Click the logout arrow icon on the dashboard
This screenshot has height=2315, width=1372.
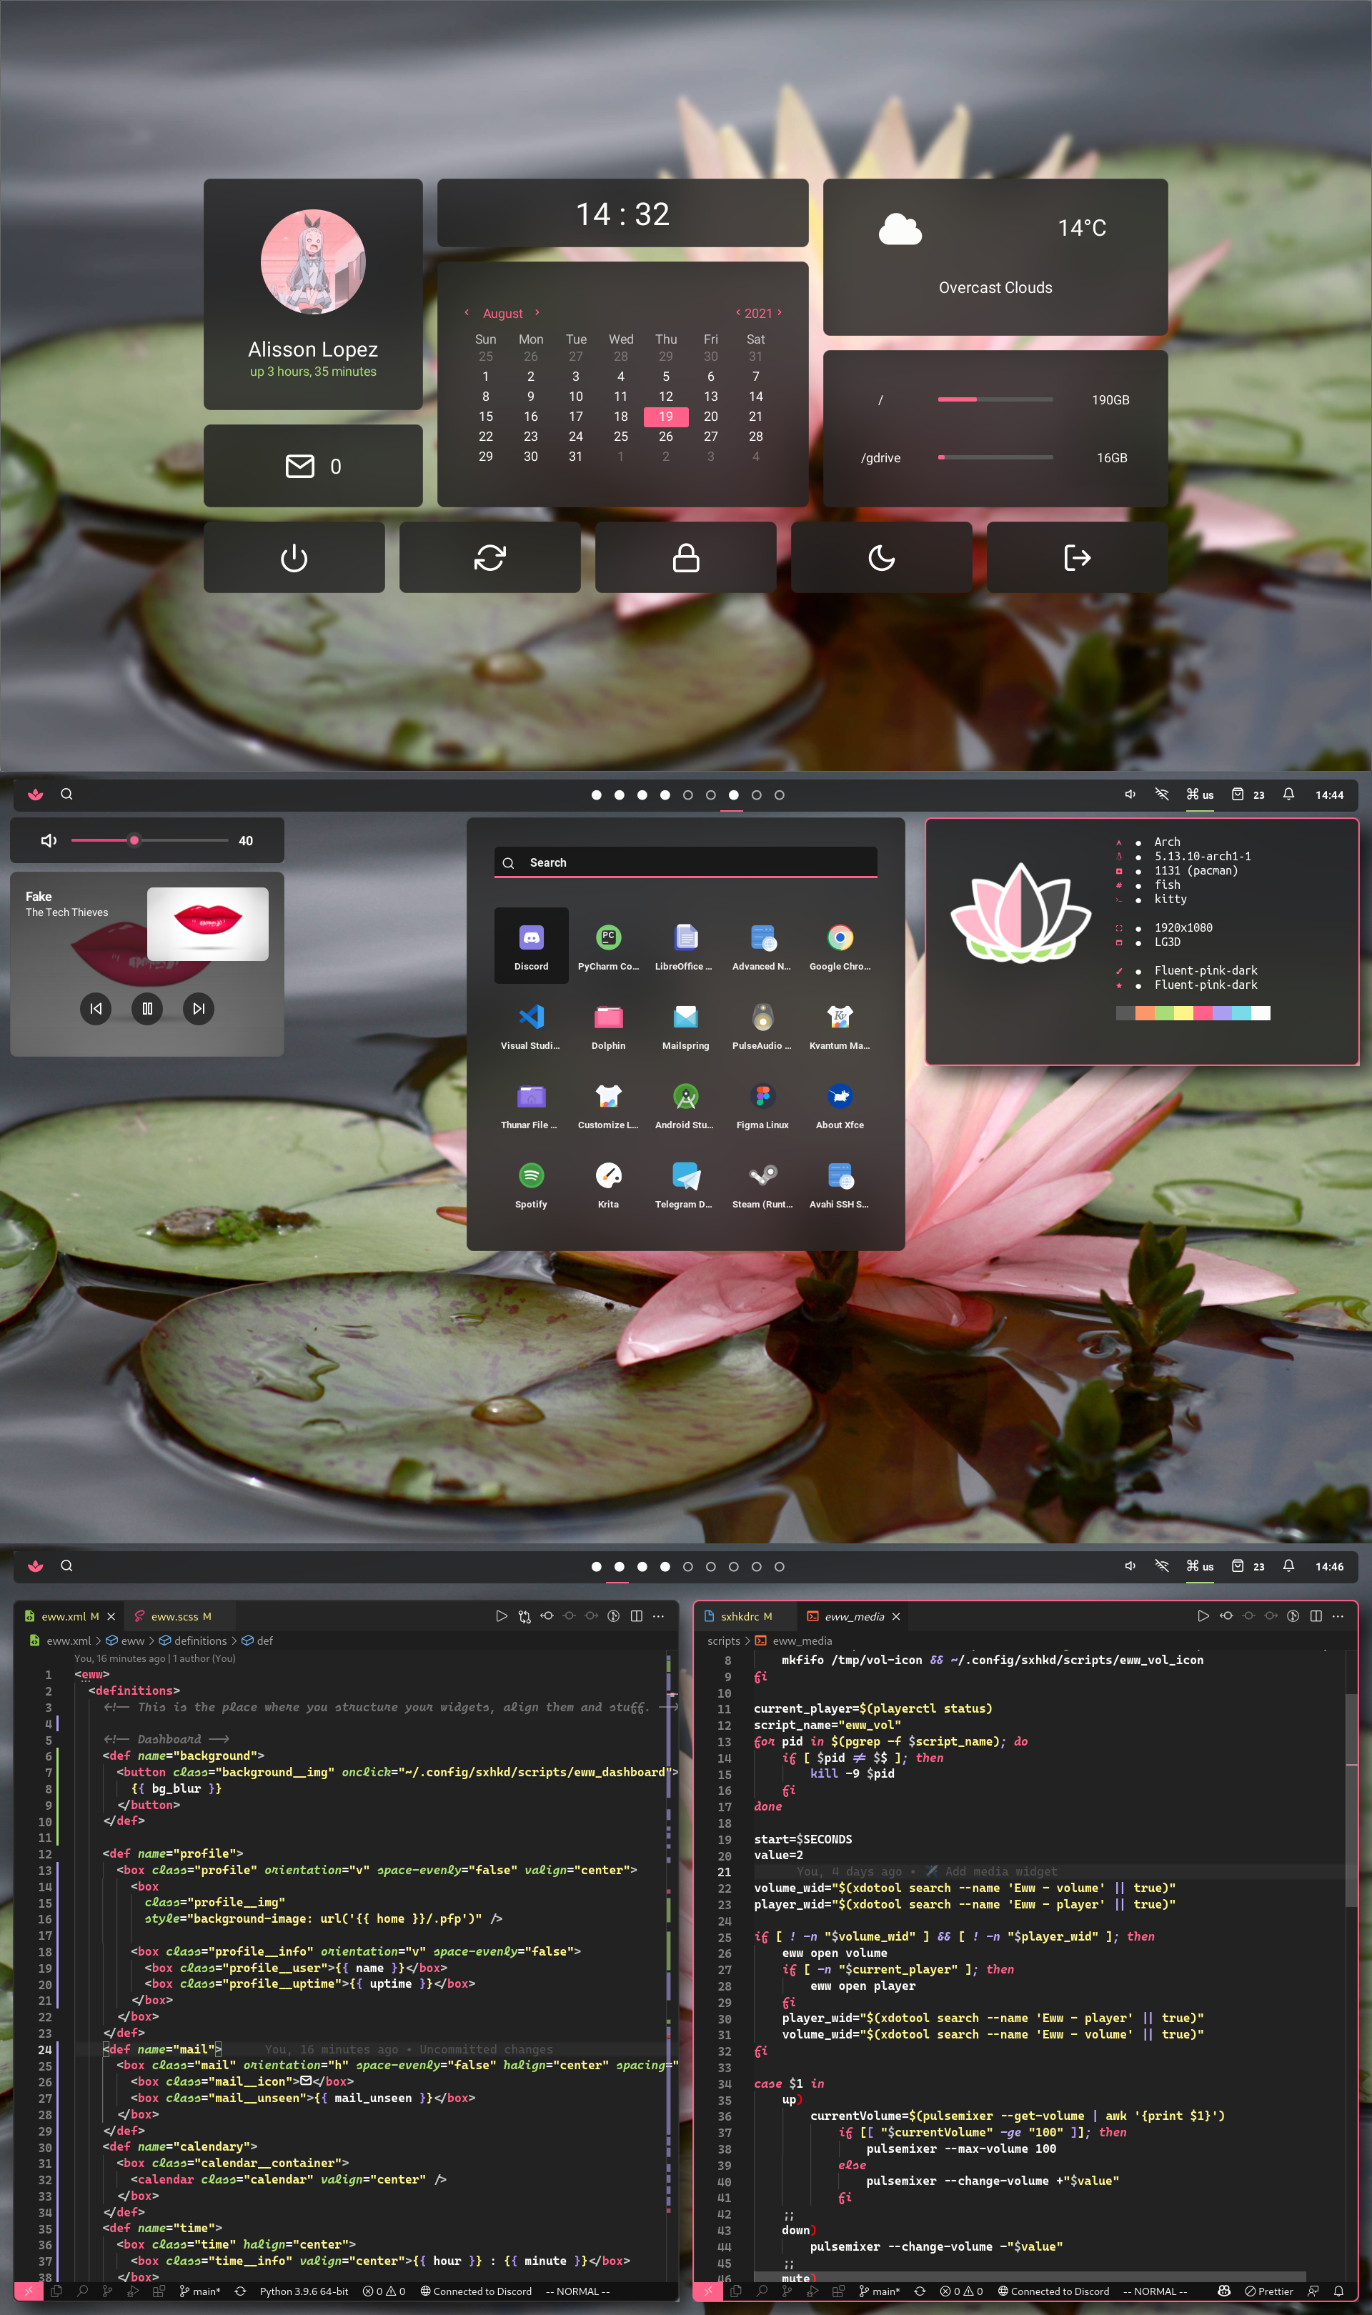[1077, 557]
